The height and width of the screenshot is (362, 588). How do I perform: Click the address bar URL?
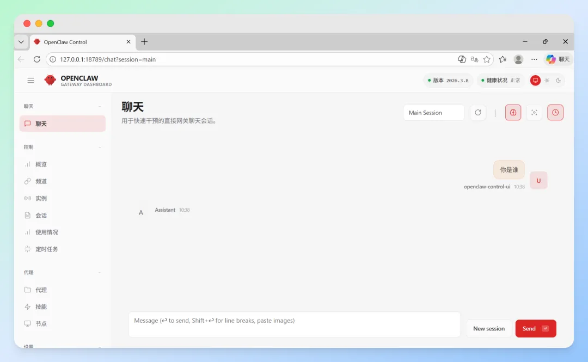pyautogui.click(x=108, y=59)
